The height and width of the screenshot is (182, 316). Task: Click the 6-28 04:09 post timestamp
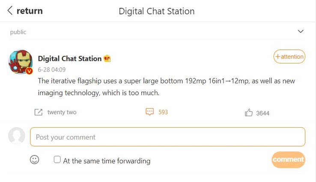51,69
